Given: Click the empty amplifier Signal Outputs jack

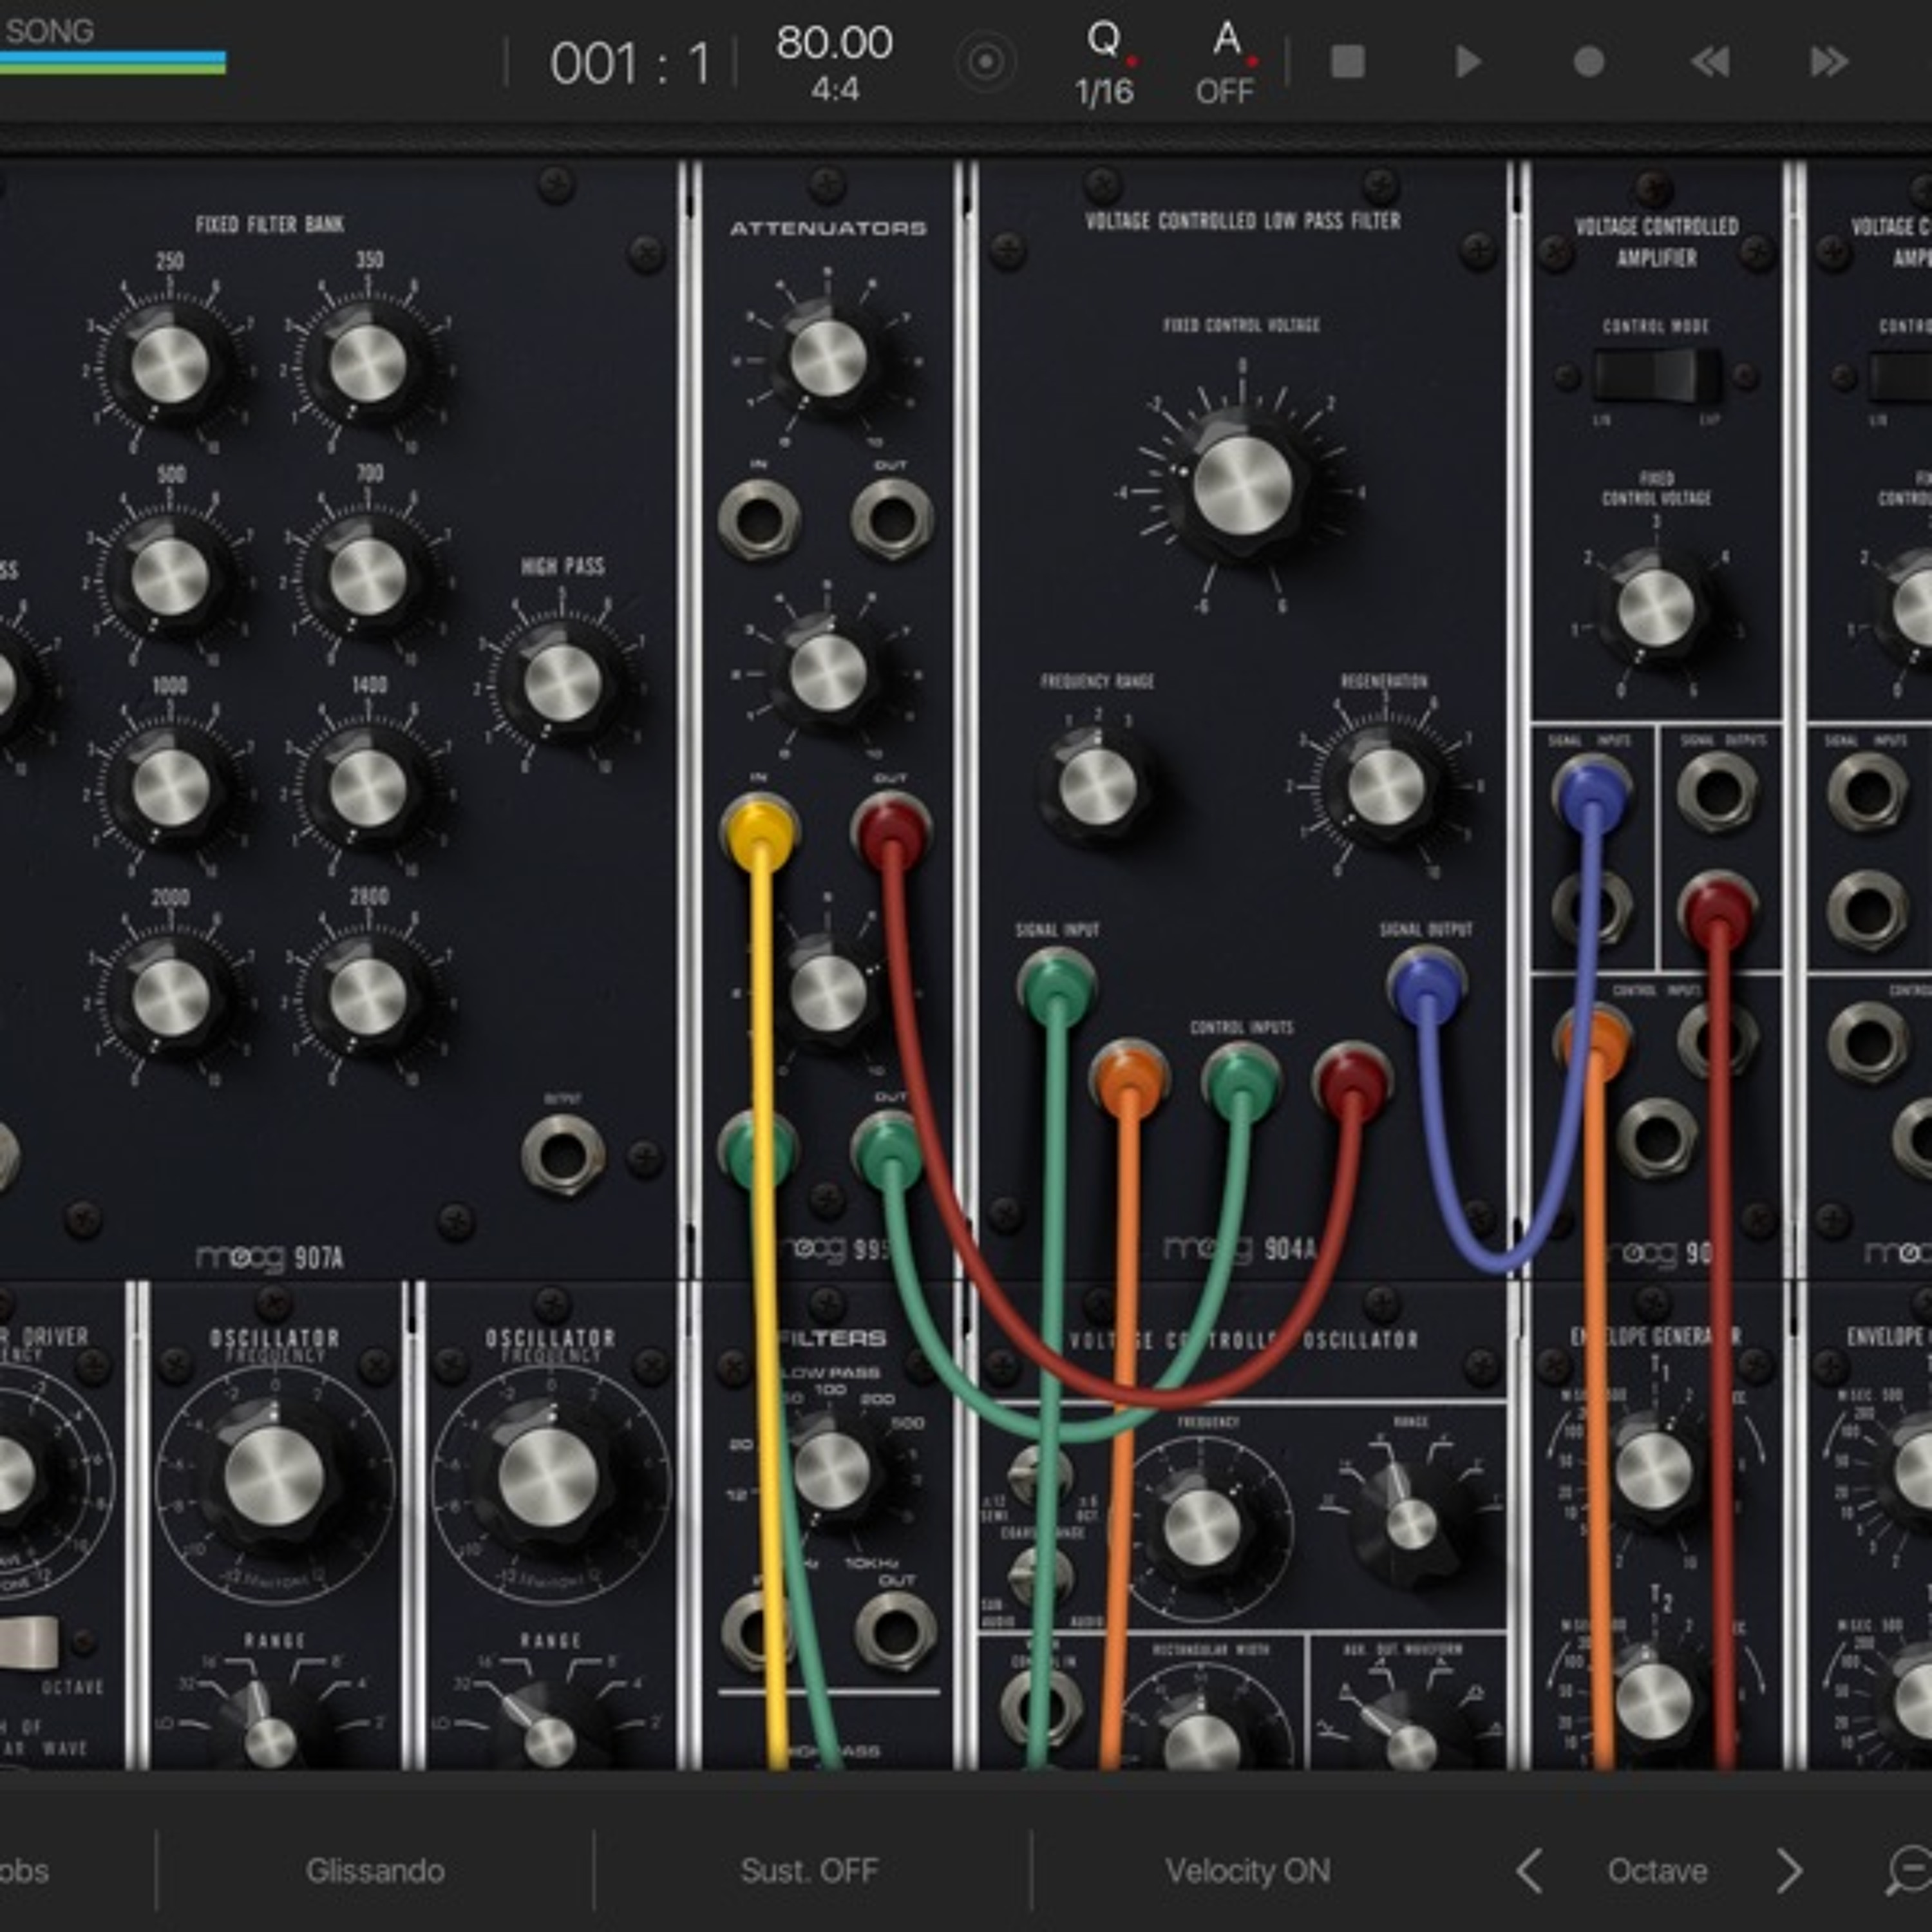Looking at the screenshot, I should coord(1718,793).
